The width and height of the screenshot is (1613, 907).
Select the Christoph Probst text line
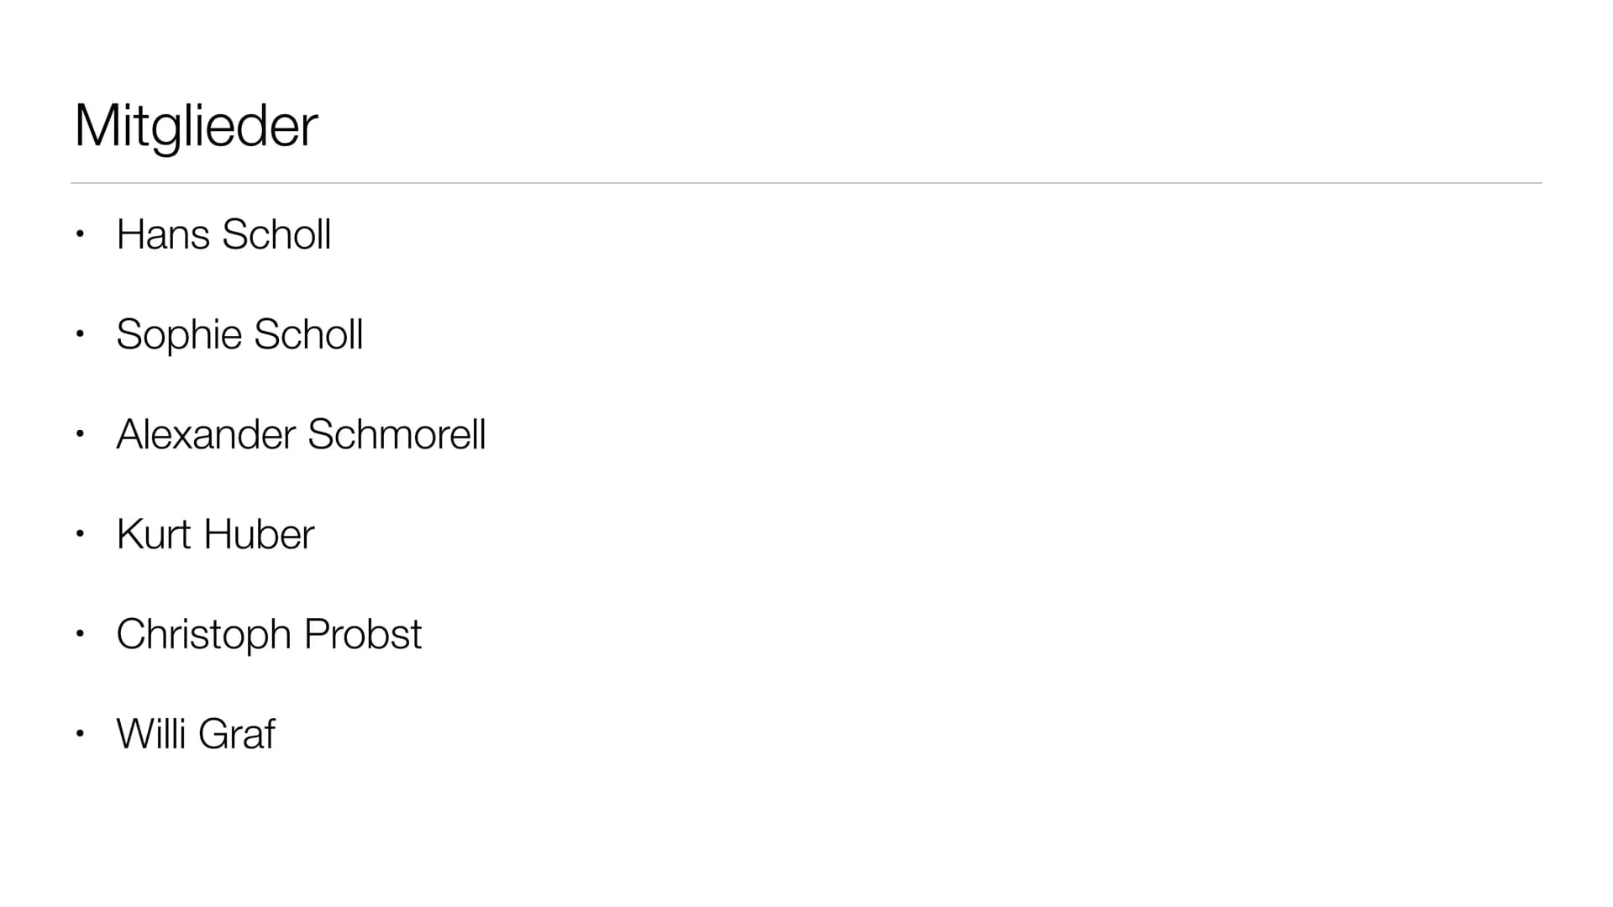coord(269,635)
